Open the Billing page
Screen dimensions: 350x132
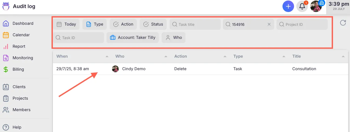click(18, 69)
